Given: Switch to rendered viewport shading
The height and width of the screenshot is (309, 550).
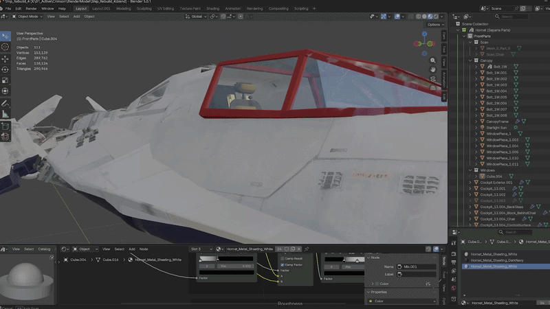Looking at the screenshot, I should click(436, 16).
